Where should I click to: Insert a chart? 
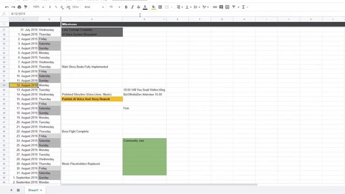227,7
